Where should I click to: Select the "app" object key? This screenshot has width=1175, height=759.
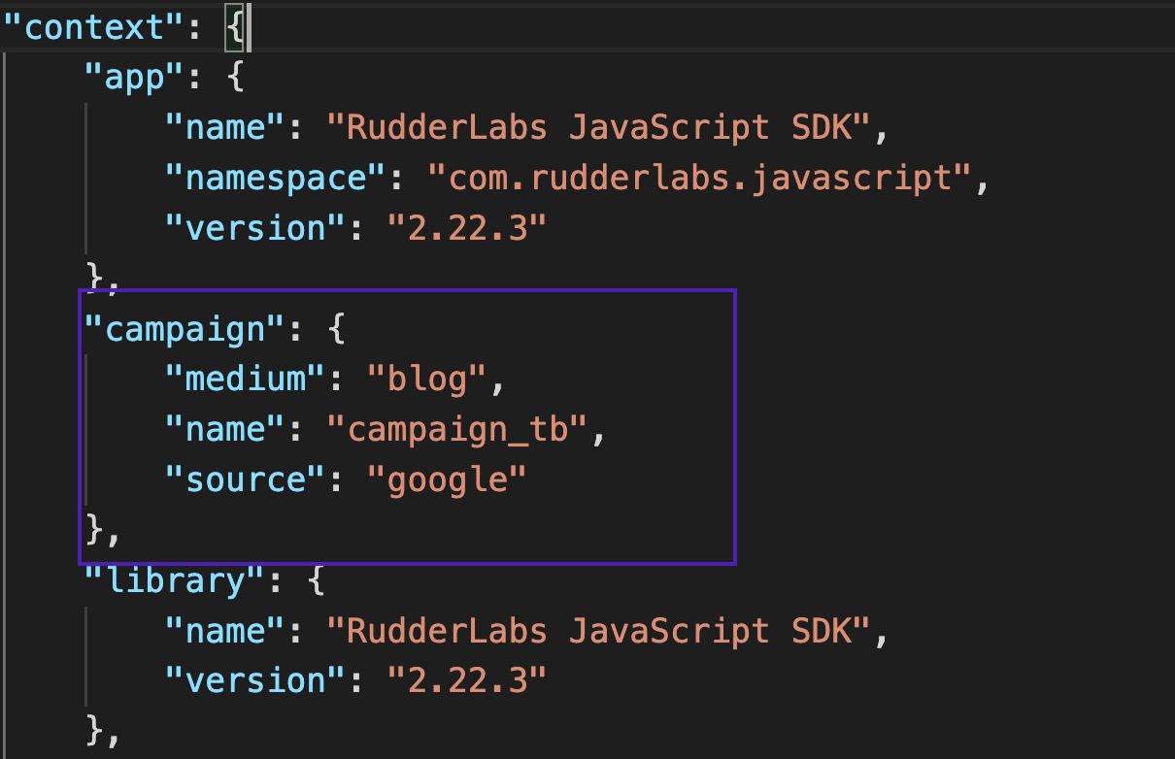pos(128,76)
